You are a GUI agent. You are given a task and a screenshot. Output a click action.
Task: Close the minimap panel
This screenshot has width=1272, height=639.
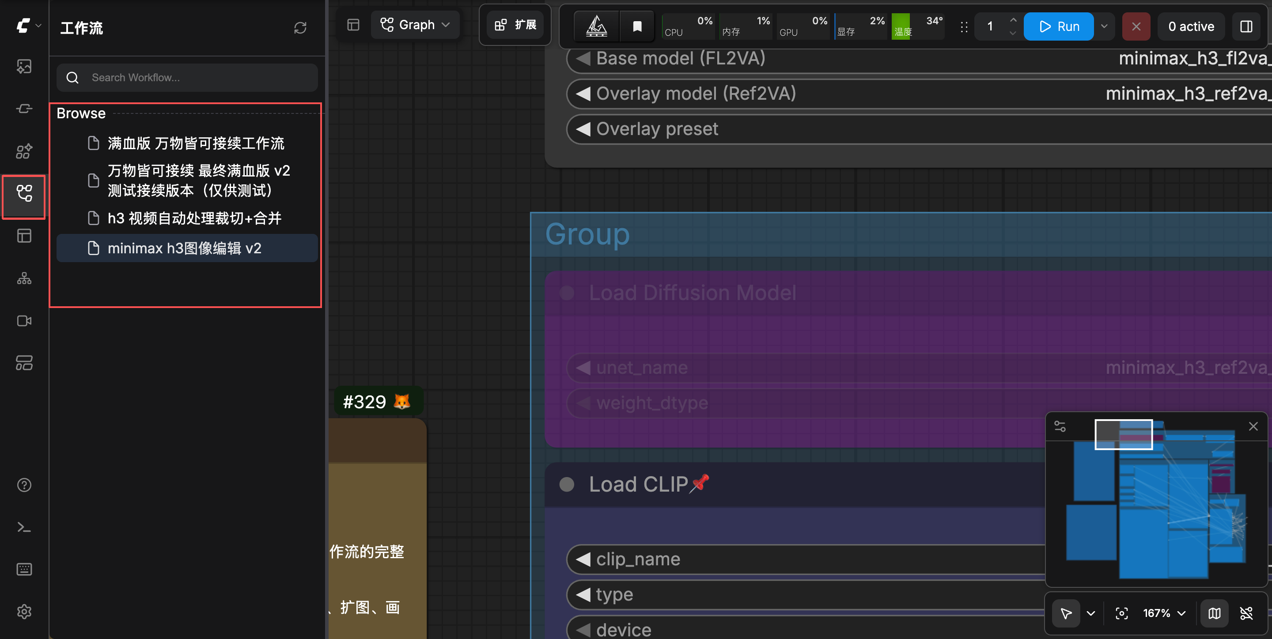tap(1253, 426)
